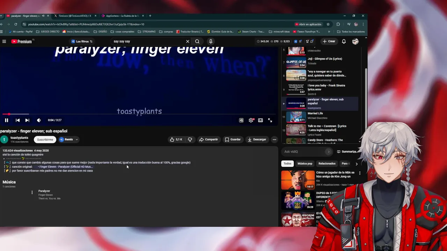Image resolution: width=447 pixels, height=251 pixels.
Task: Save video using Guardar button
Action: pyautogui.click(x=233, y=139)
